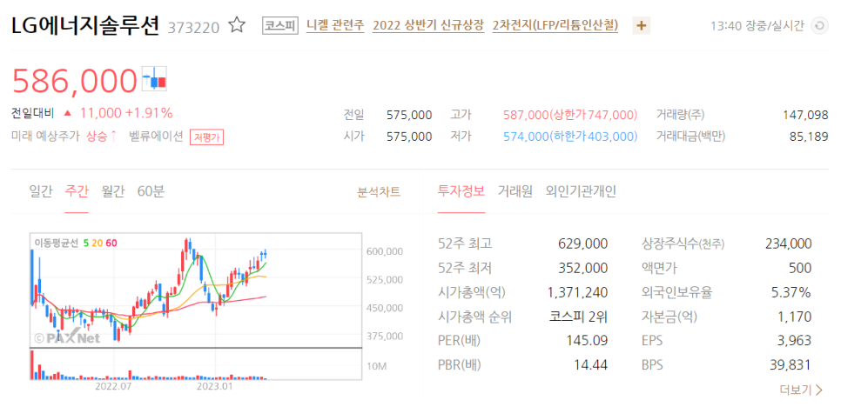Image resolution: width=841 pixels, height=407 pixels.
Task: Click 더보기 to see more info
Action: [801, 390]
